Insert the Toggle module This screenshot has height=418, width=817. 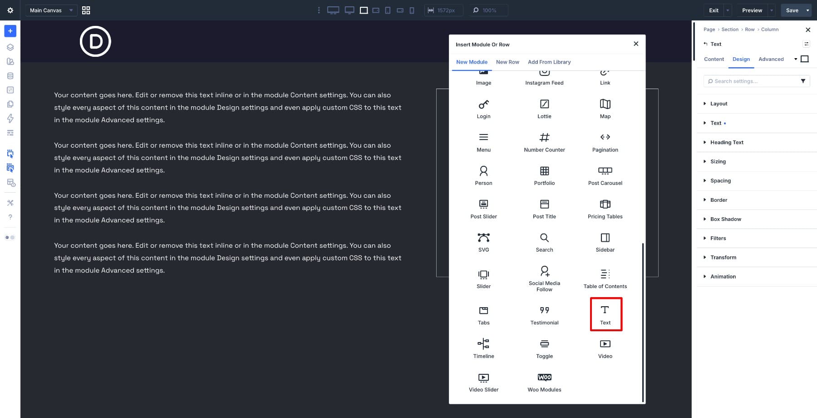[x=544, y=348]
